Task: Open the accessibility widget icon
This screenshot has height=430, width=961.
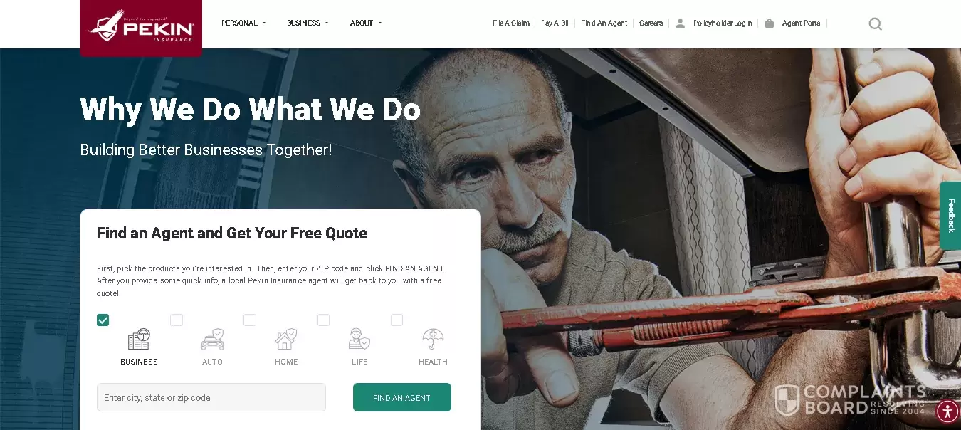Action: click(x=947, y=411)
